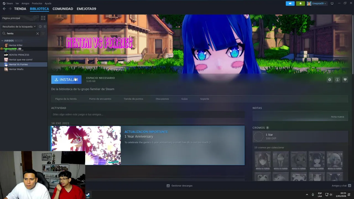Open the ESP LAA language indicator
This screenshot has height=199, width=354.
click(320, 195)
